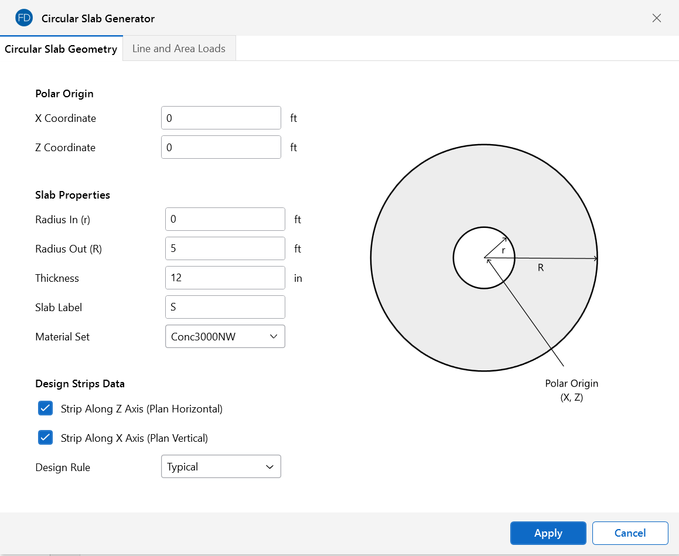Click the FD application icon in title bar
This screenshot has width=679, height=556.
24,18
